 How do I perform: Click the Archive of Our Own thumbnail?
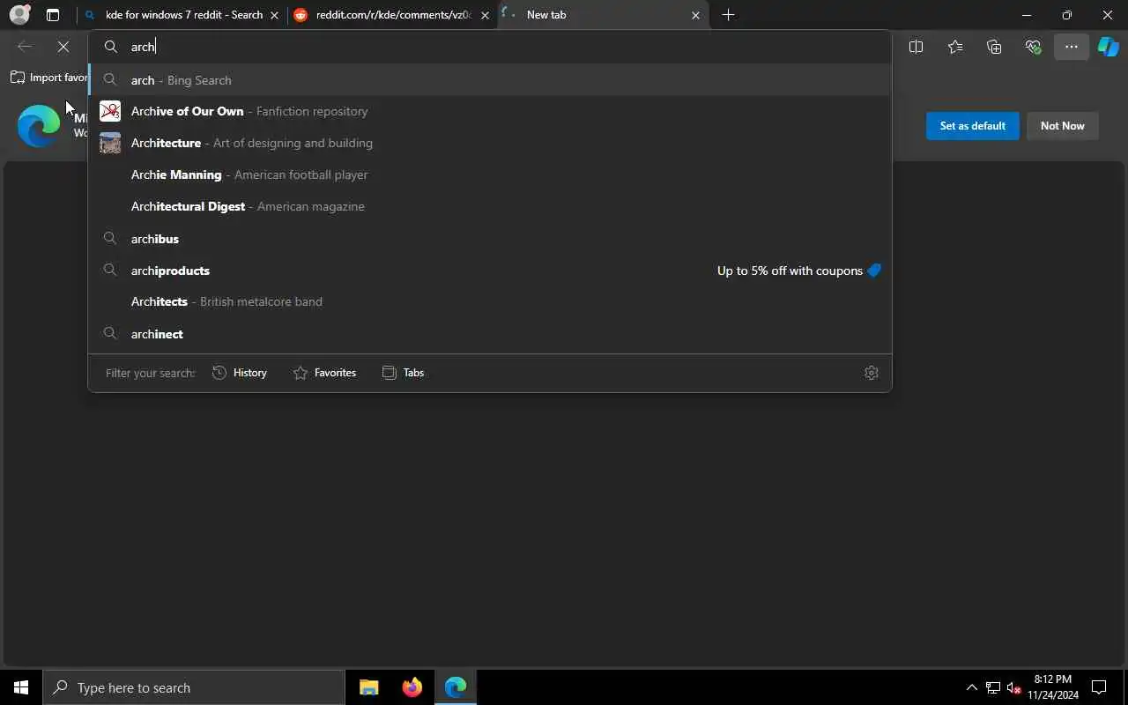(110, 111)
